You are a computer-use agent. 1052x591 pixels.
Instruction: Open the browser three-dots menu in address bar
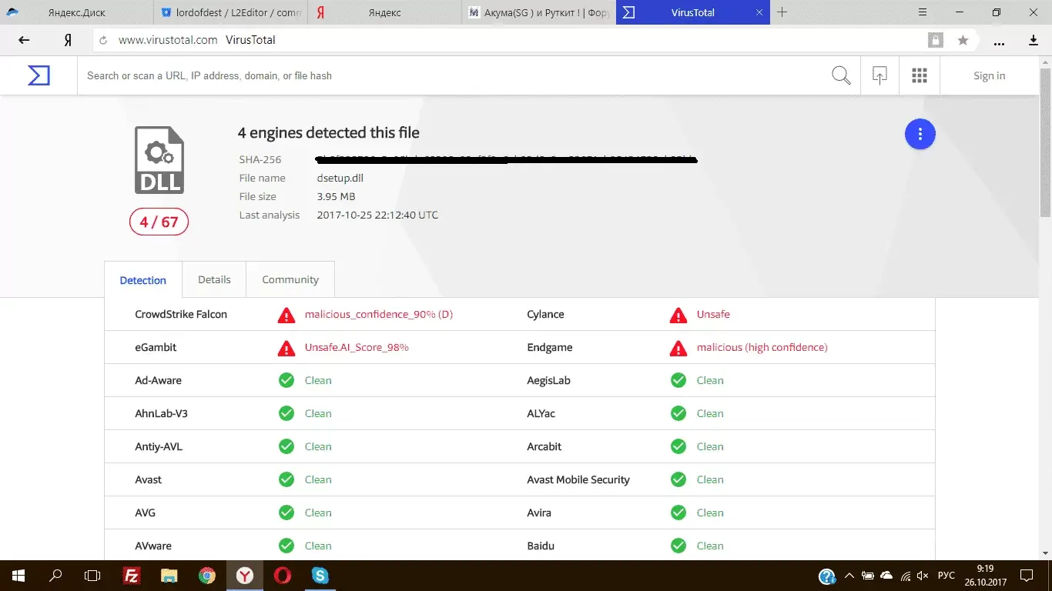click(1000, 42)
